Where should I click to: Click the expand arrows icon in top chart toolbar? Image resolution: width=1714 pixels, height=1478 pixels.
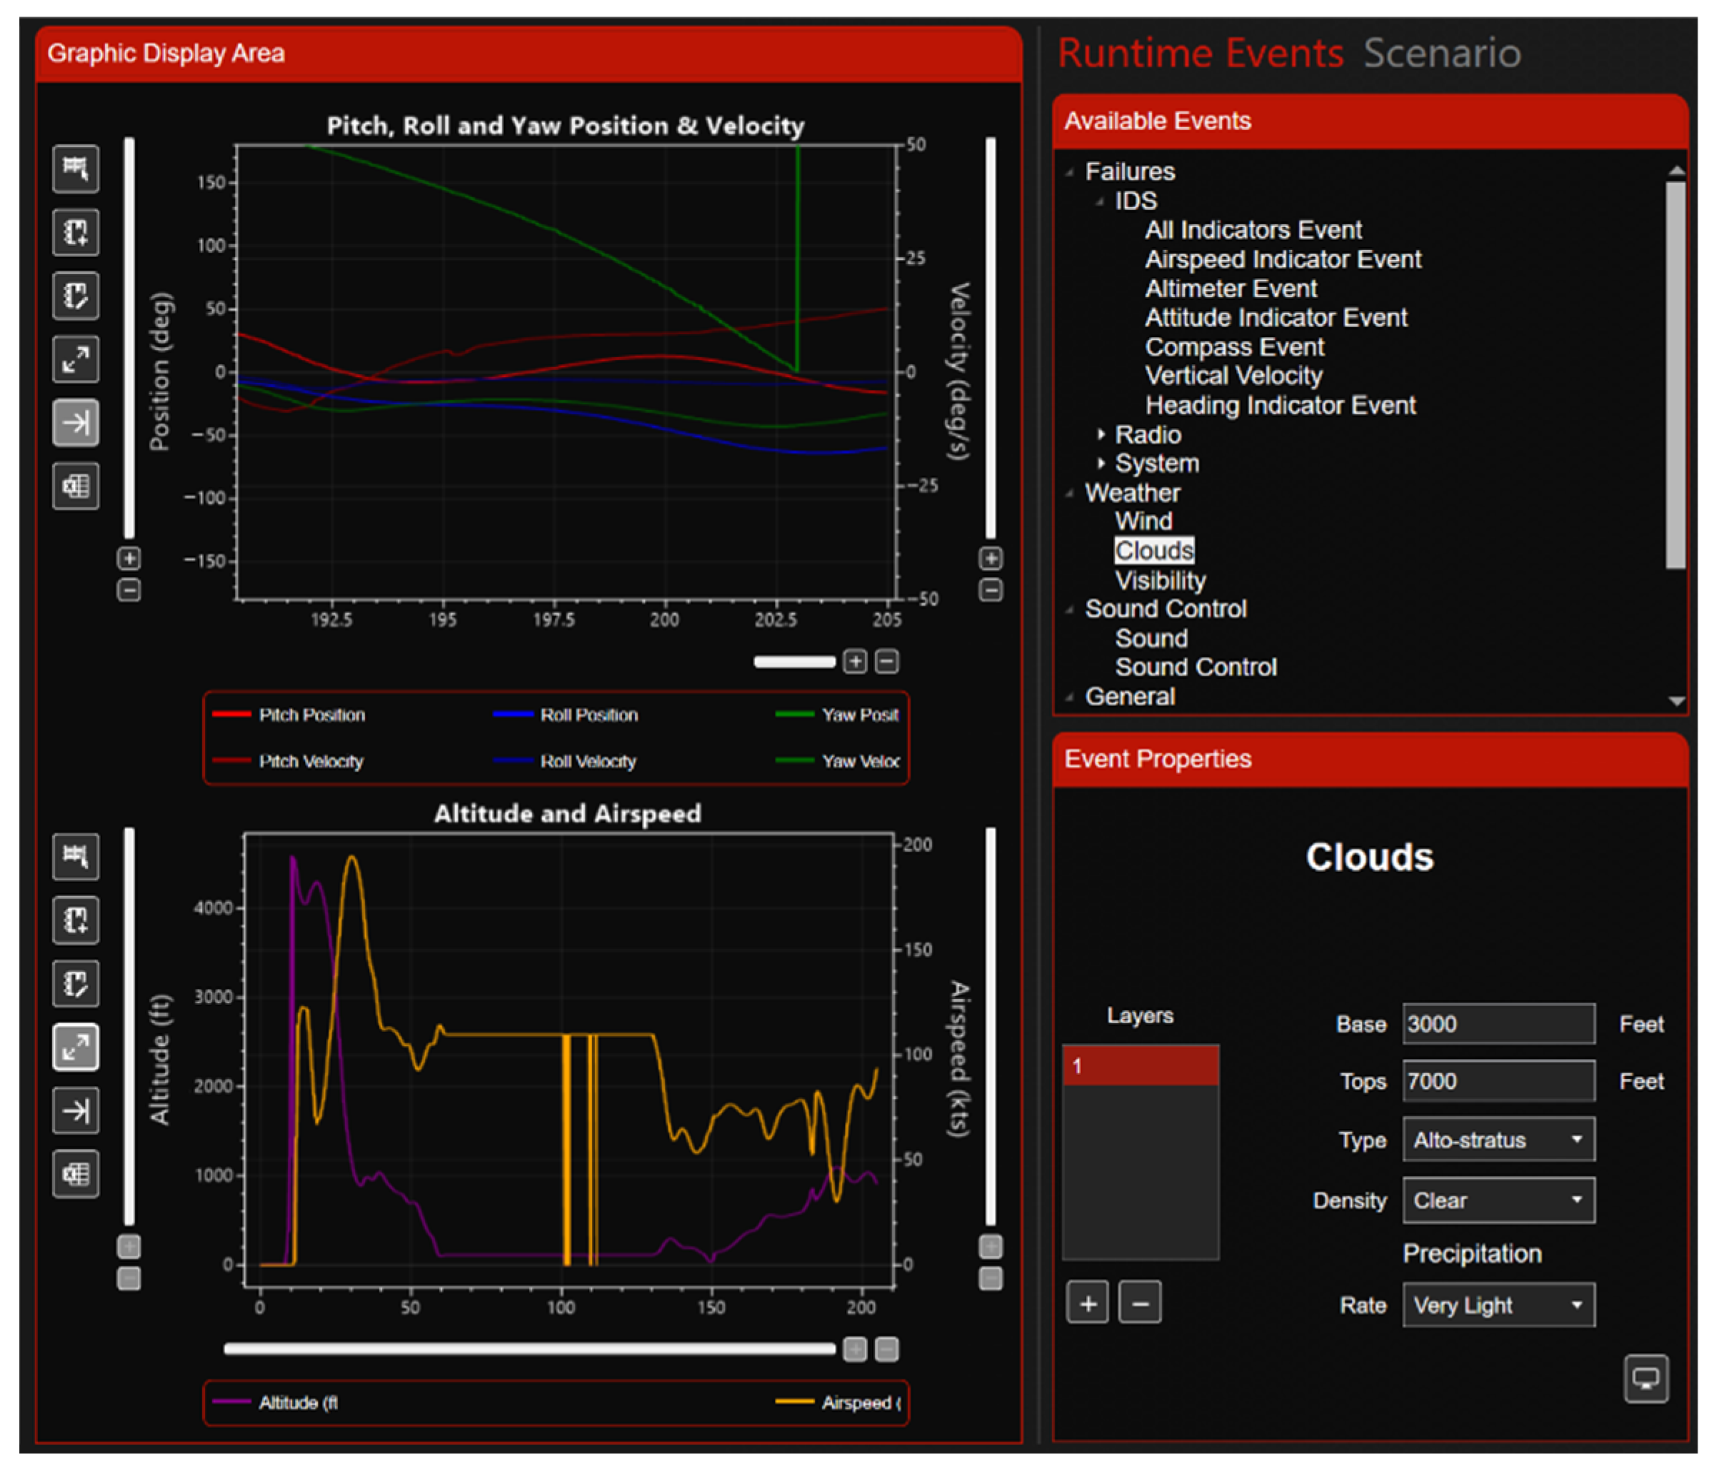pos(75,359)
